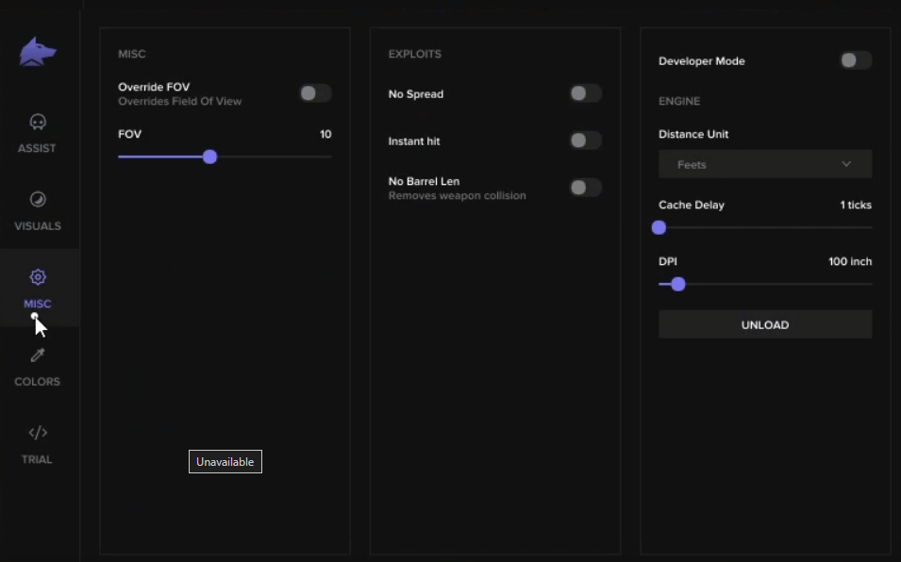The image size is (901, 562).
Task: Switch on Developer Mode
Action: (856, 60)
